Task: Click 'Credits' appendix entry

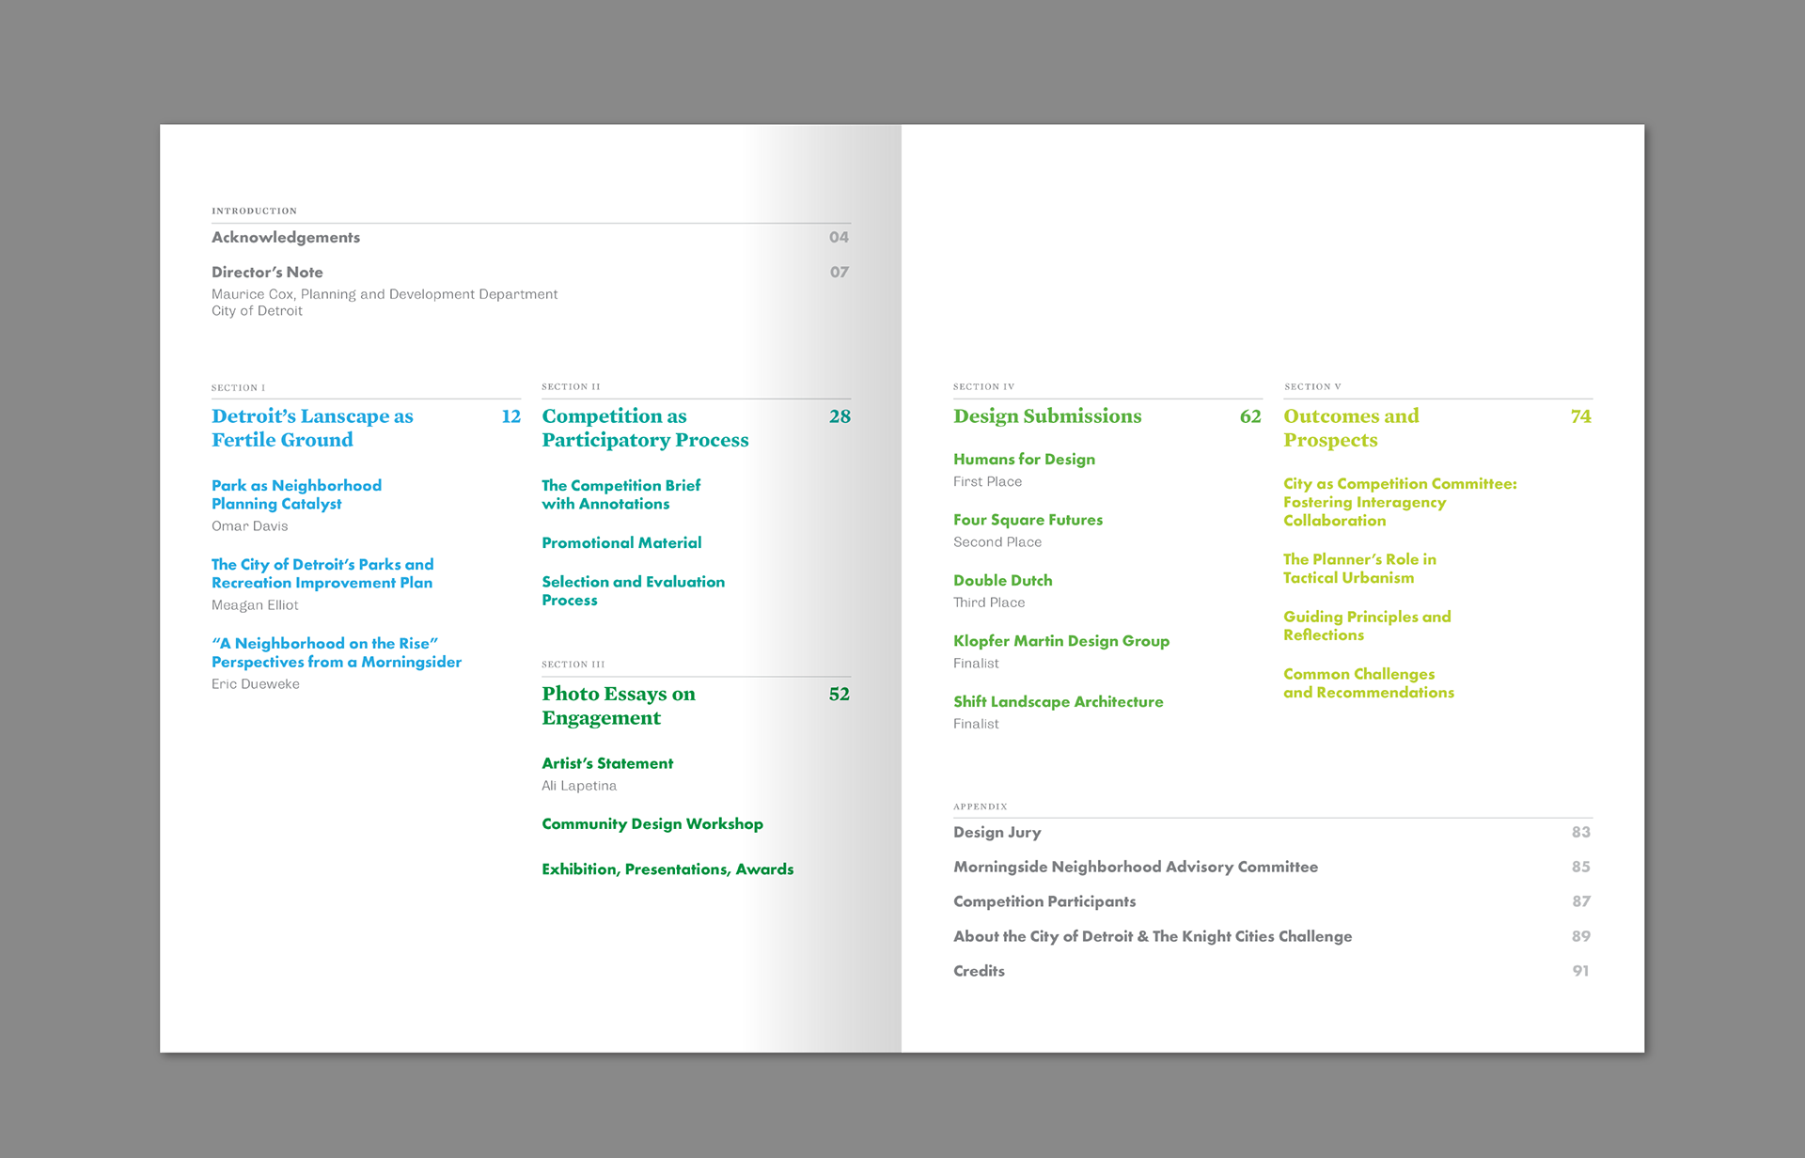Action: (x=979, y=971)
